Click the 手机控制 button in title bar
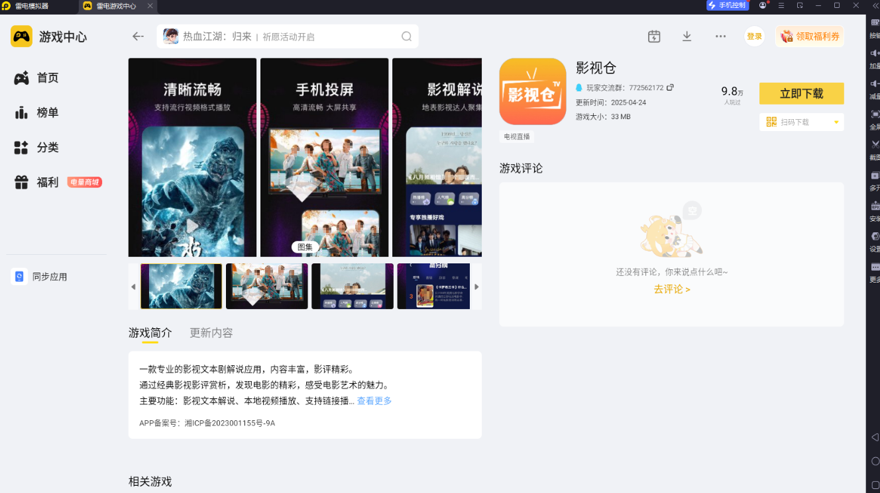This screenshot has width=880, height=493. pos(728,5)
